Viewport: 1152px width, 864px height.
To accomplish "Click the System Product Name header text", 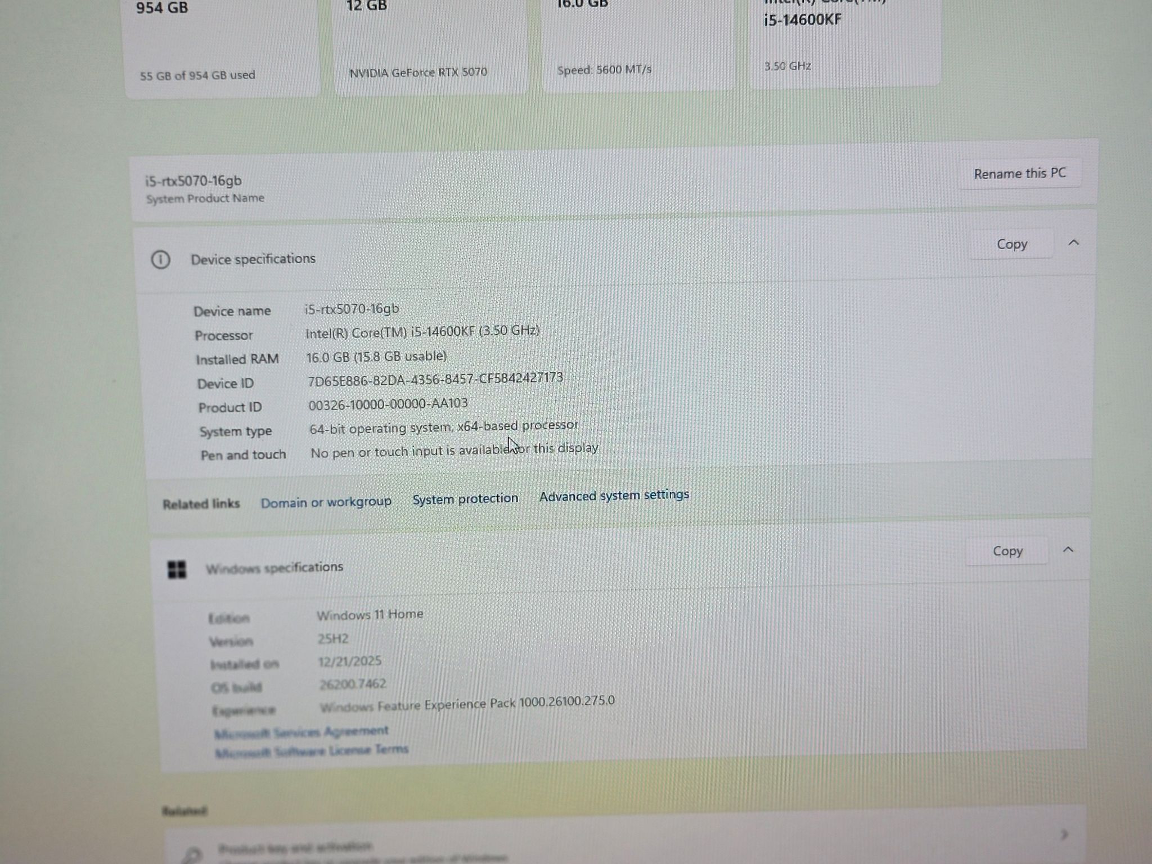I will pyautogui.click(x=205, y=199).
